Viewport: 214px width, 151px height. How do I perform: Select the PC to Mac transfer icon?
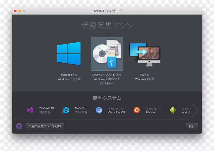145,54
